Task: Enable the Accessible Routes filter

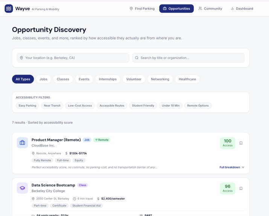Action: pyautogui.click(x=112, y=106)
